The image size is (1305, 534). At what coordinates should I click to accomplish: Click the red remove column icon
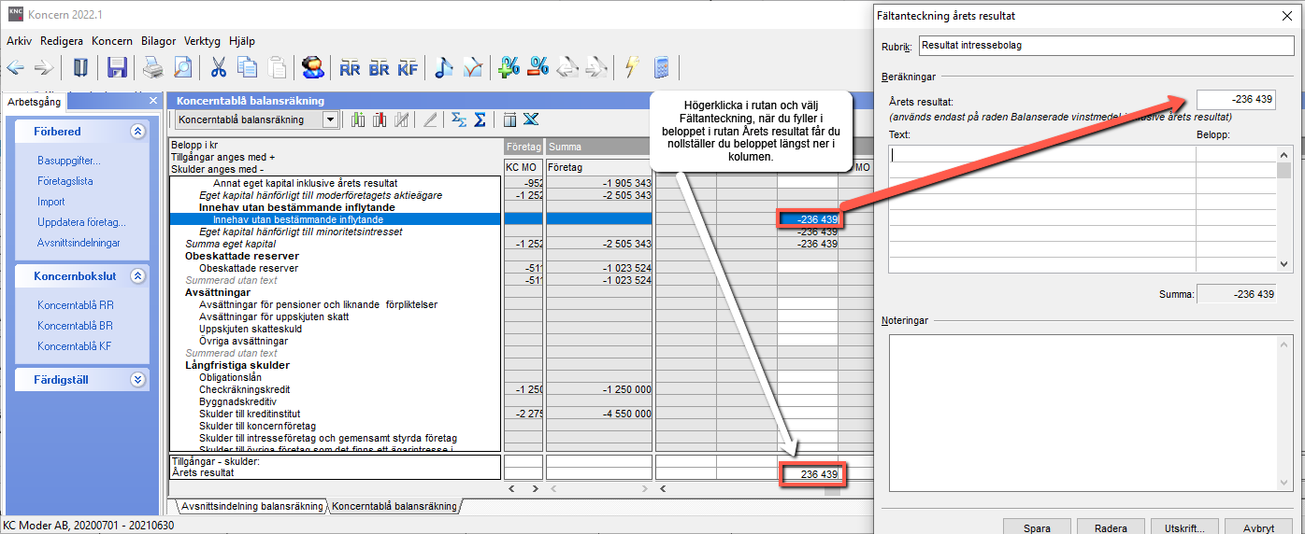(380, 119)
